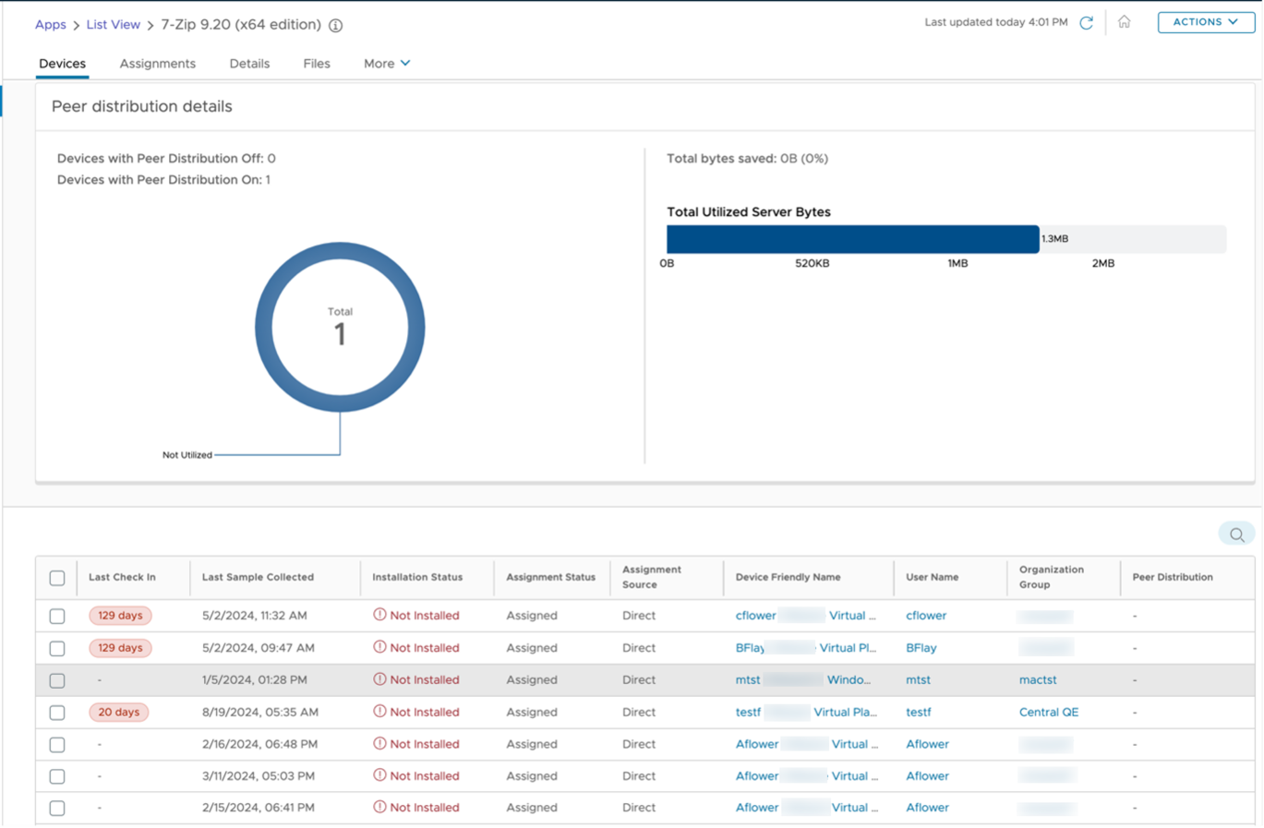Viewport: 1264px width, 828px height.
Task: Open the Central QE organization group link
Action: coord(1048,712)
